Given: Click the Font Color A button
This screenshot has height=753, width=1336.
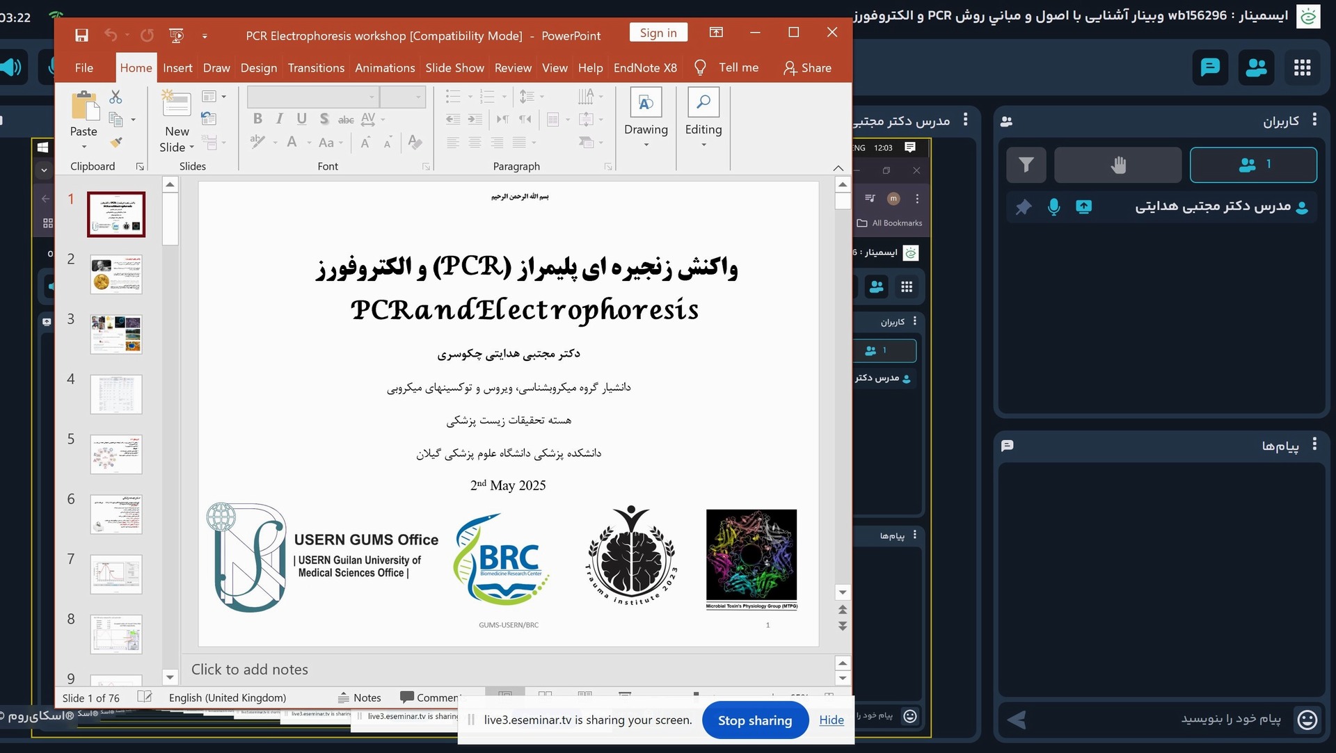Looking at the screenshot, I should pos(292,143).
